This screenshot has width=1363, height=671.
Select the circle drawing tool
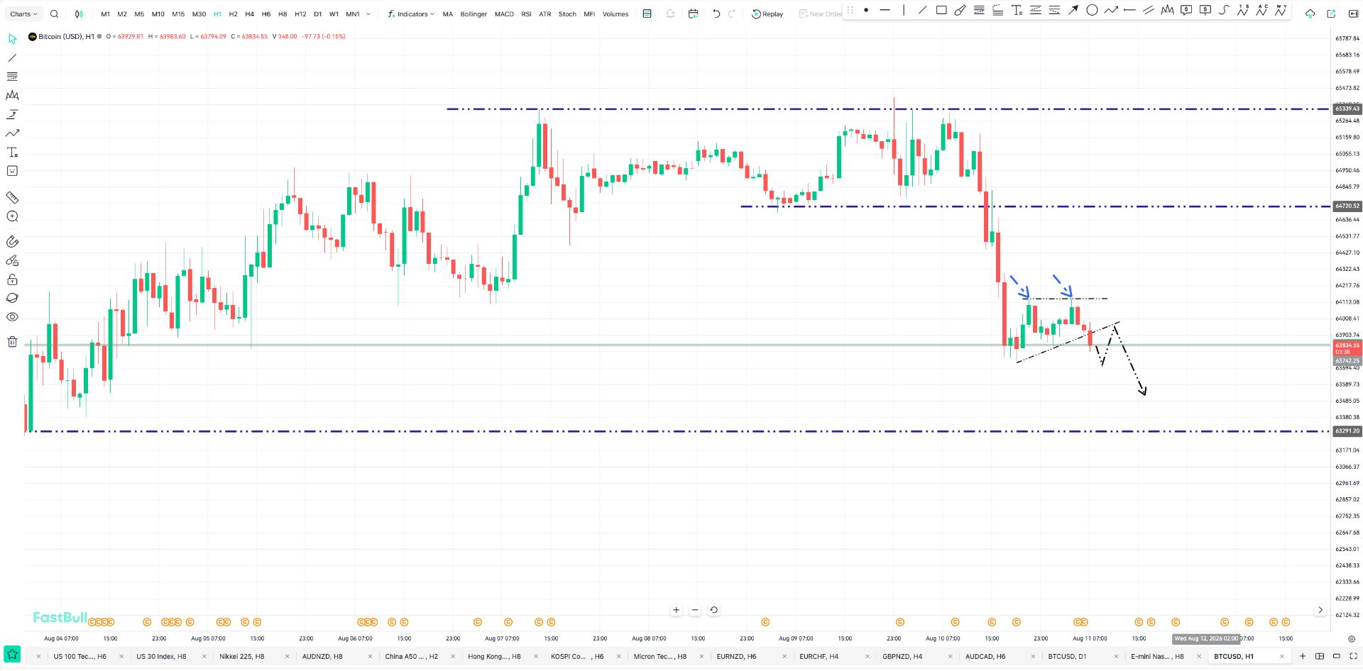1092,10
